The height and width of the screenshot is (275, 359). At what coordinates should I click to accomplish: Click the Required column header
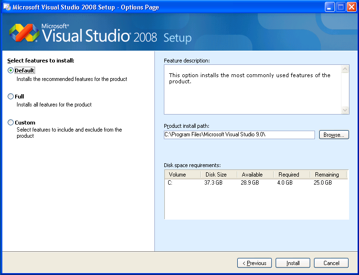pos(289,175)
